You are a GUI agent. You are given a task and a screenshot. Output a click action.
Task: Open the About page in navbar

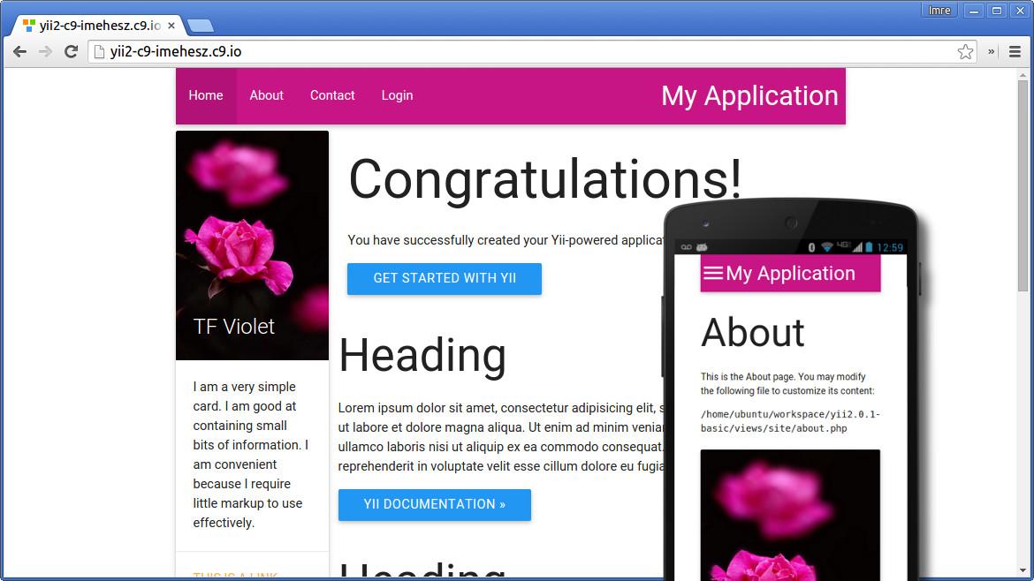[x=266, y=95]
